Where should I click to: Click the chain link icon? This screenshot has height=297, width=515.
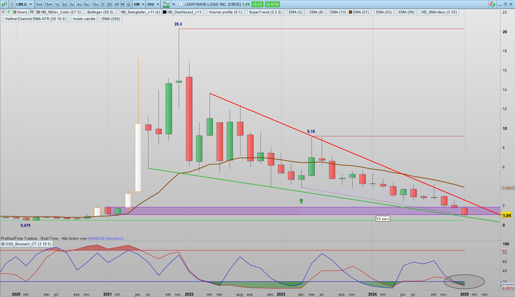point(12,4)
